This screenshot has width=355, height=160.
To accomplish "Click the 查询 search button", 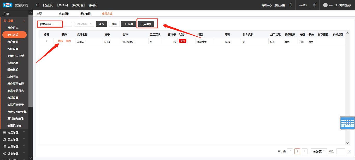I will pyautogui.click(x=102, y=24).
